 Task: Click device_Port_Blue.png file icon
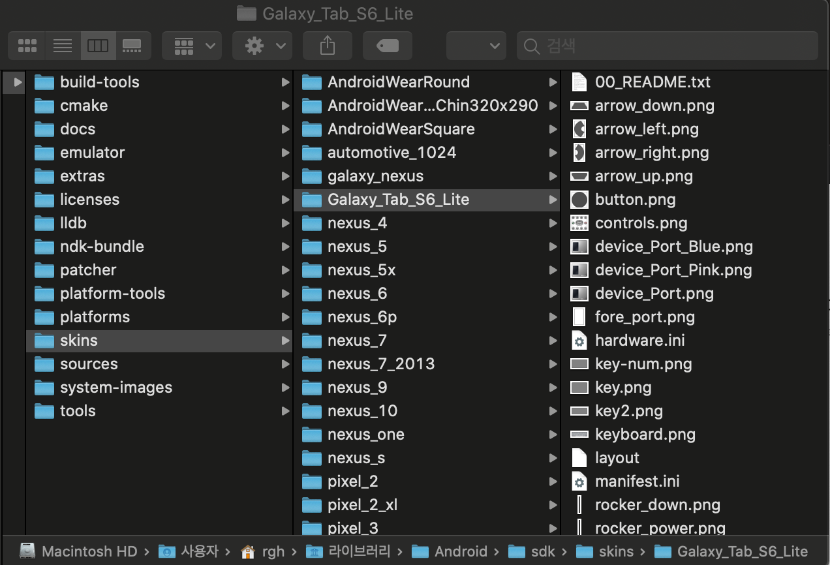579,247
